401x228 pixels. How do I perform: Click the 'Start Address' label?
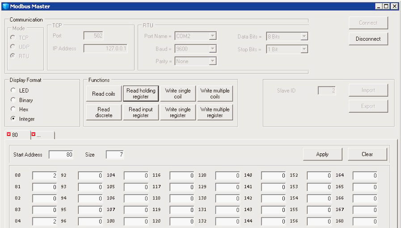point(28,154)
